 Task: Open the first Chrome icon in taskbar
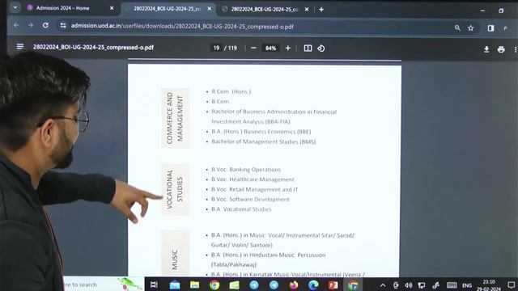[x=214, y=285]
